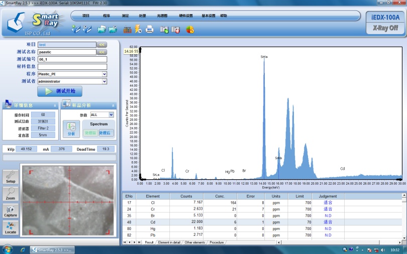
Task: Click the Judgement column header
Action: (x=328, y=196)
